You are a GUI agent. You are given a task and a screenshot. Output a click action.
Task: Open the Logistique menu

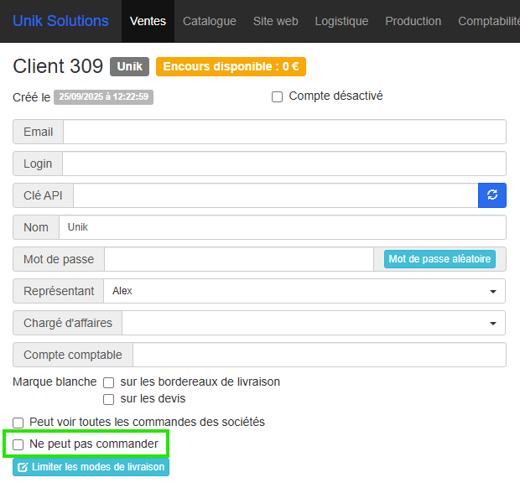[341, 21]
